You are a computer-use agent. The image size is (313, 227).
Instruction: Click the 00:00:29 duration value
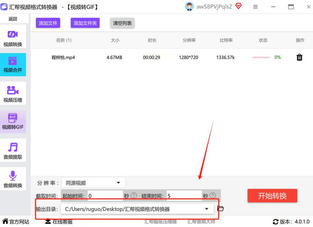pyautogui.click(x=151, y=57)
